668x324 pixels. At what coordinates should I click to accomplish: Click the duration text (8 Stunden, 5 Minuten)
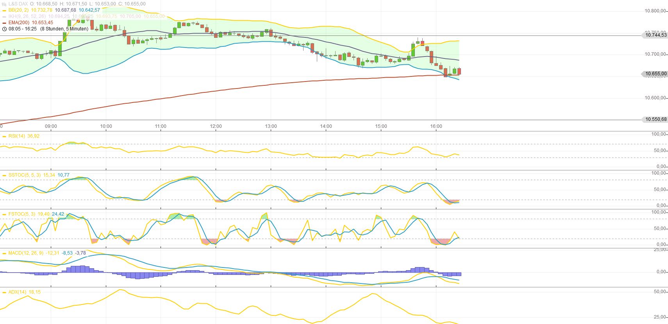point(64,29)
